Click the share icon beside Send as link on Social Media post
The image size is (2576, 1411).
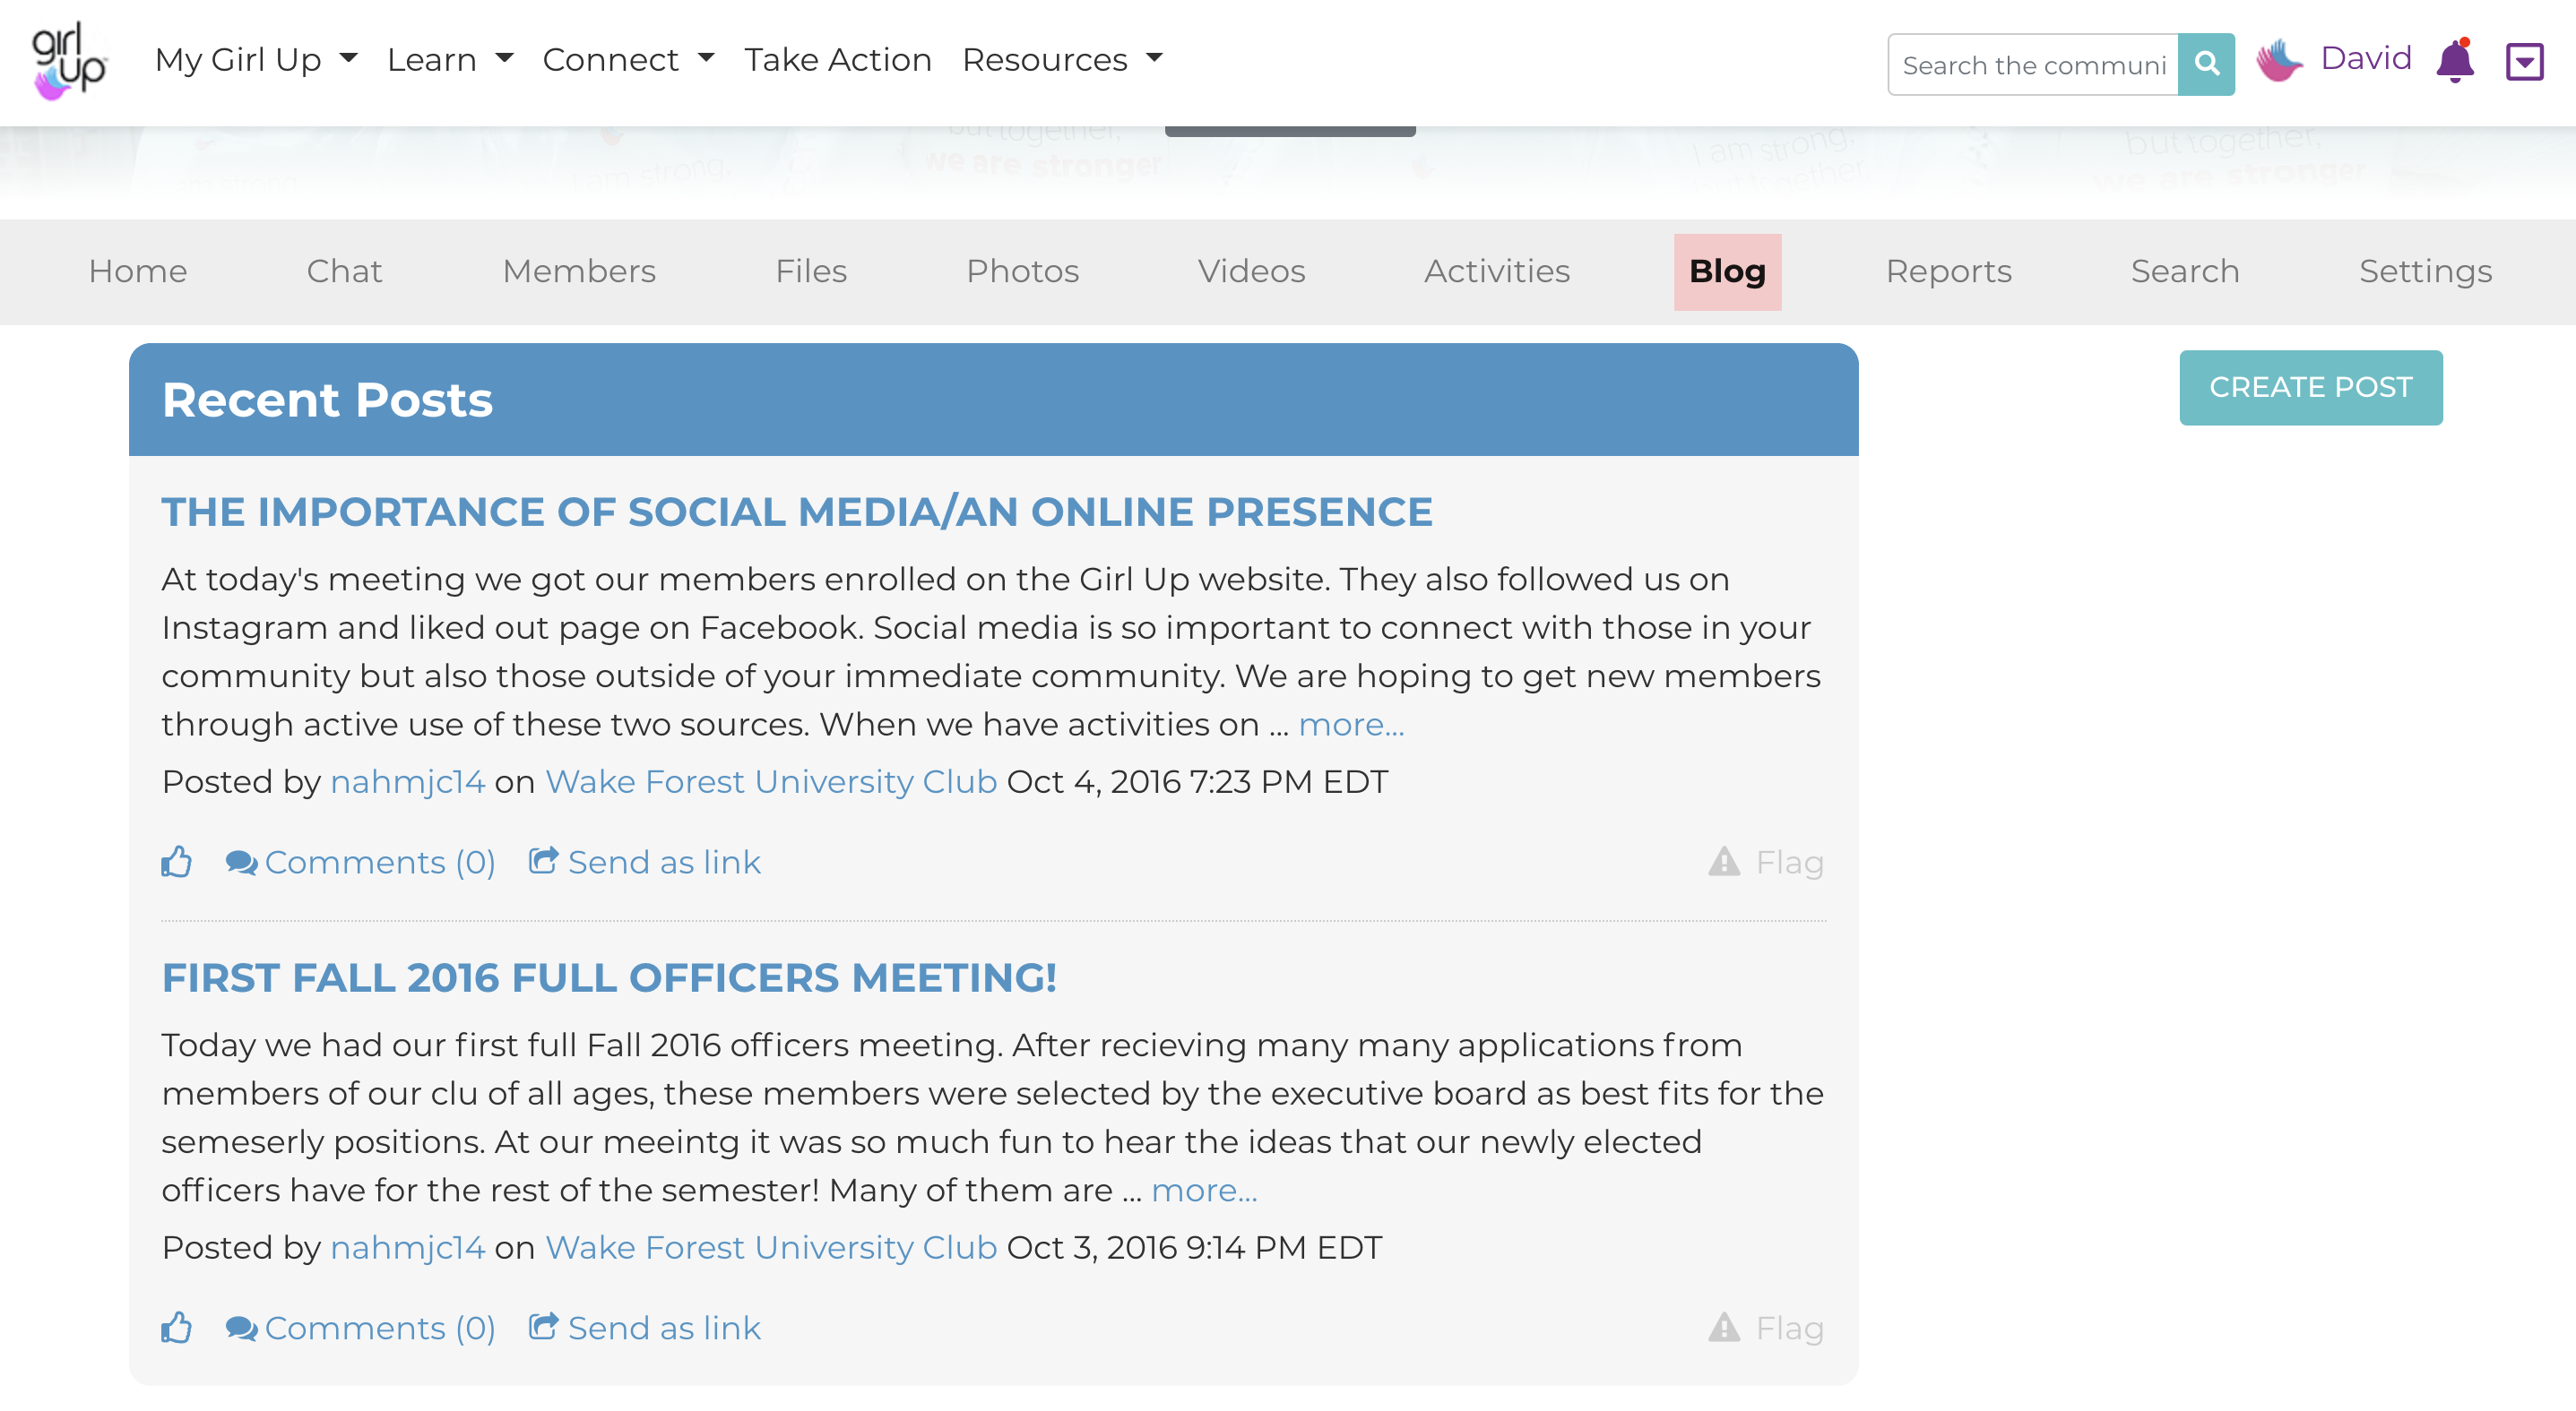click(543, 860)
